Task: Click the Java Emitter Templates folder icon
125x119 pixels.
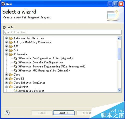Action: (11, 83)
